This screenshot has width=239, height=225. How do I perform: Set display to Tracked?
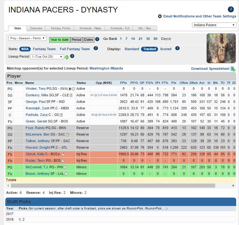coord(150,49)
